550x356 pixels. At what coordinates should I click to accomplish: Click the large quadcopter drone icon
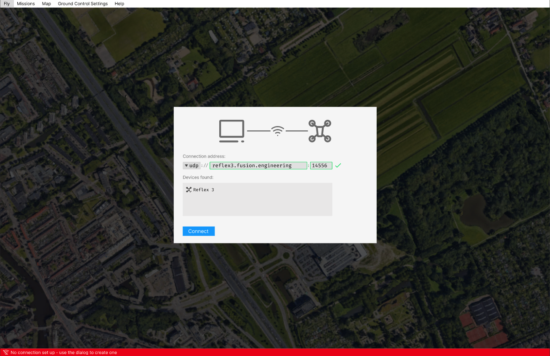pyautogui.click(x=320, y=131)
